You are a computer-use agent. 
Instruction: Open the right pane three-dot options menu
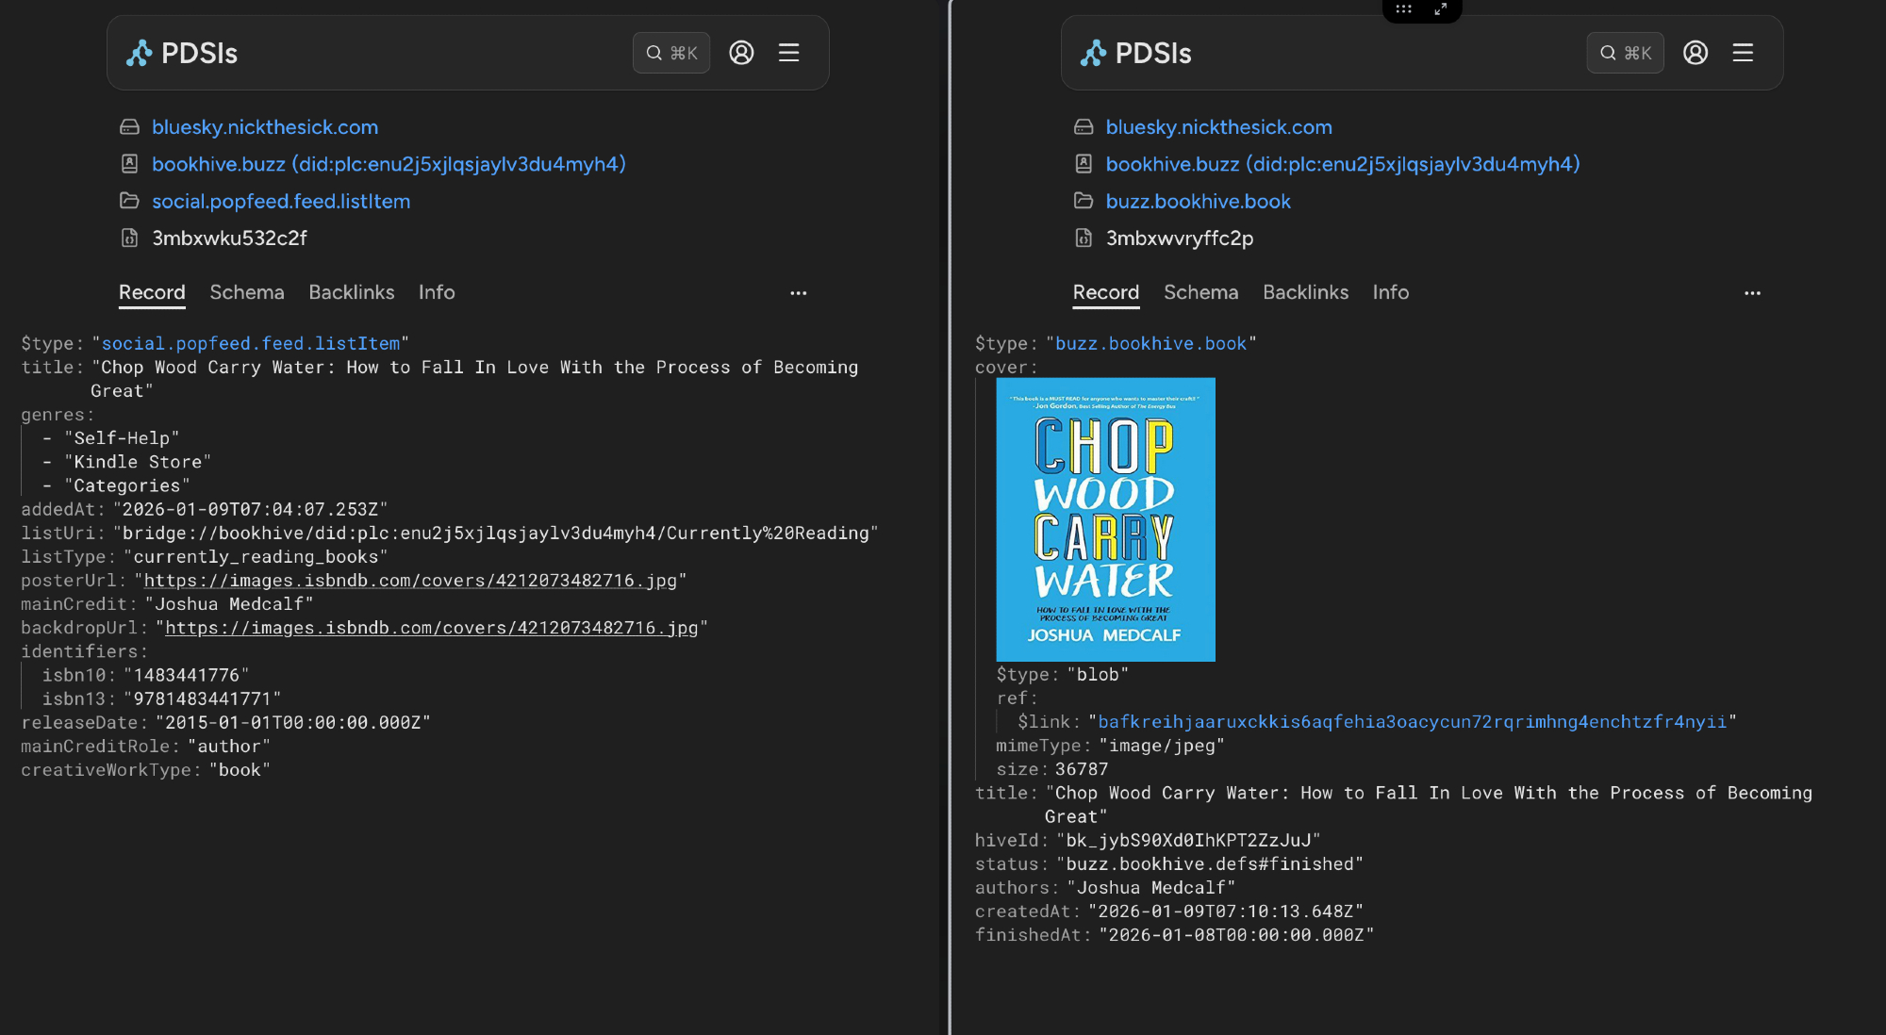point(1751,293)
